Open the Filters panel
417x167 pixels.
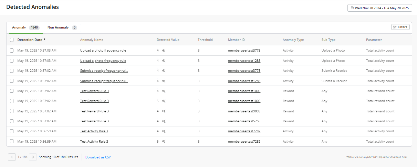click(400, 27)
